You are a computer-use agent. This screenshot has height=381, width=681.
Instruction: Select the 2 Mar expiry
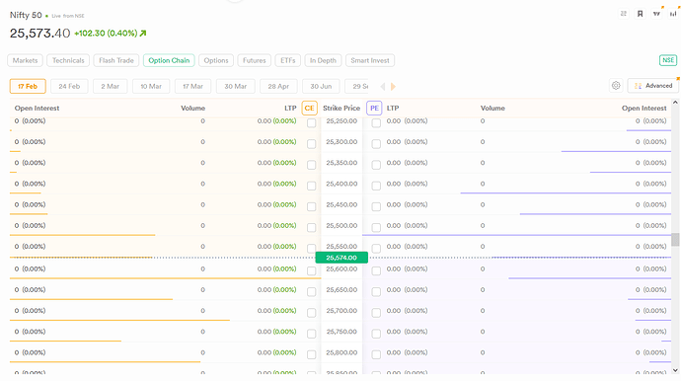coord(111,86)
